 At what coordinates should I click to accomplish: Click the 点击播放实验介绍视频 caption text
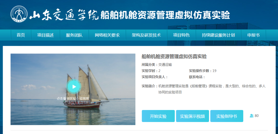point(73,99)
